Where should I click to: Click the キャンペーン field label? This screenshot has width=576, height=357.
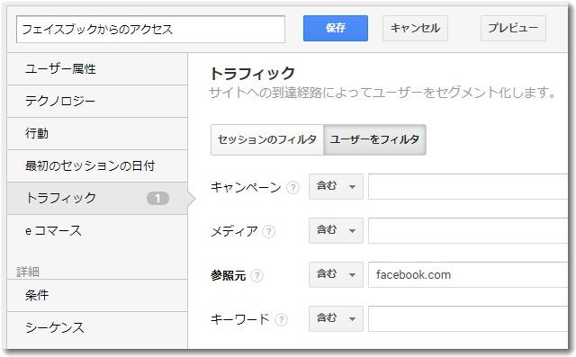[246, 187]
